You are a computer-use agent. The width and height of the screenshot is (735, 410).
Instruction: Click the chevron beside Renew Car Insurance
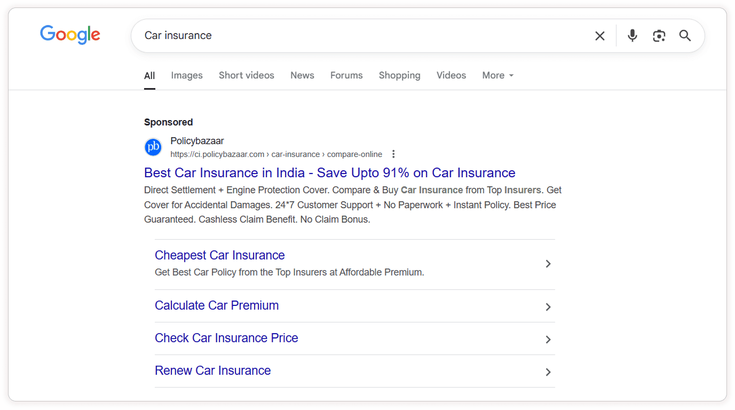[x=548, y=372]
